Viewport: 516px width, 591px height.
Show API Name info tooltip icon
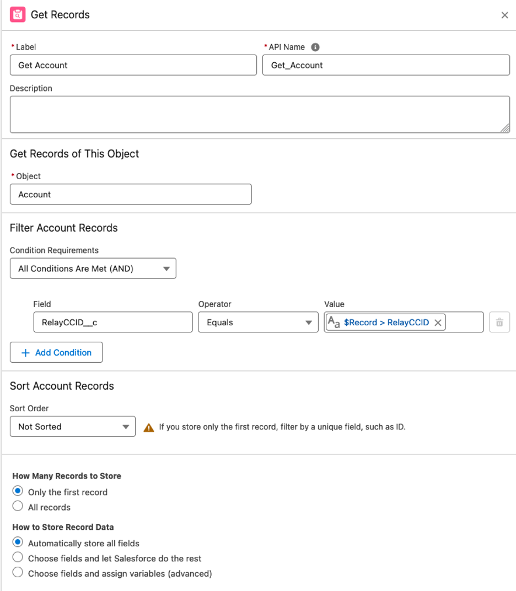point(315,47)
